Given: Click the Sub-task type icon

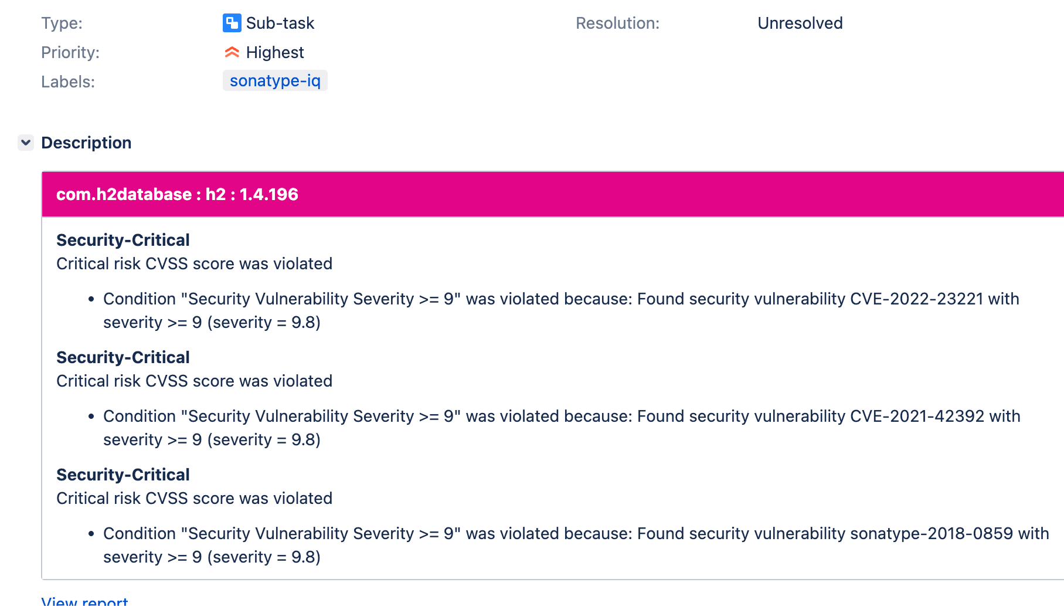Looking at the screenshot, I should click(232, 23).
